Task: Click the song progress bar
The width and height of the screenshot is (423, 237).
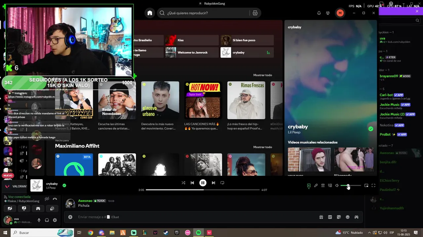Action: click(203, 190)
